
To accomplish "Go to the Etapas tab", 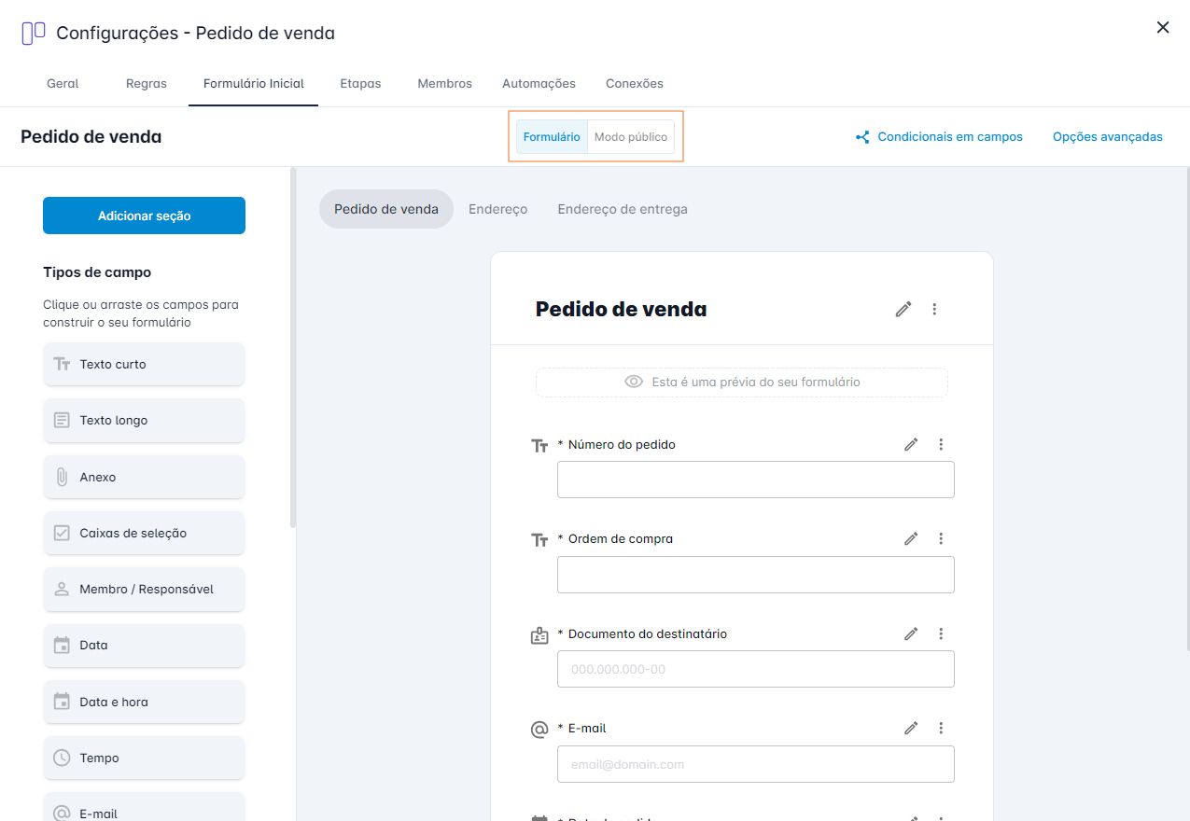I will pyautogui.click(x=360, y=83).
